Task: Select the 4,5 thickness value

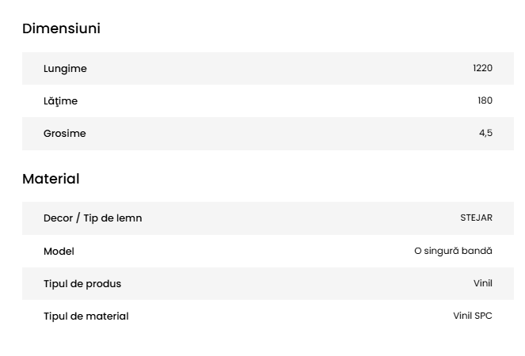Action: (x=485, y=133)
